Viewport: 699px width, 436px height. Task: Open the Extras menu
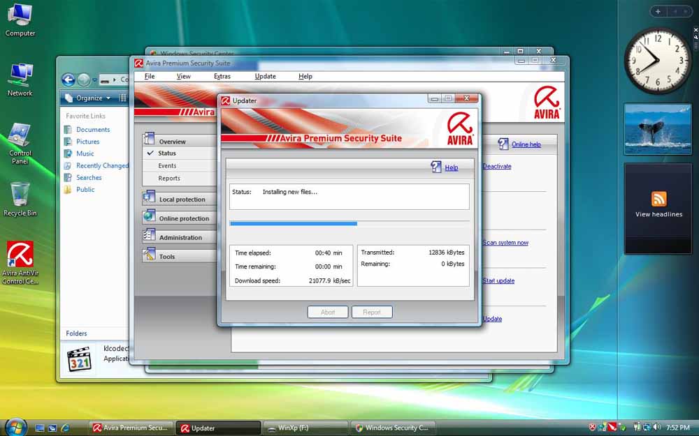click(x=222, y=77)
